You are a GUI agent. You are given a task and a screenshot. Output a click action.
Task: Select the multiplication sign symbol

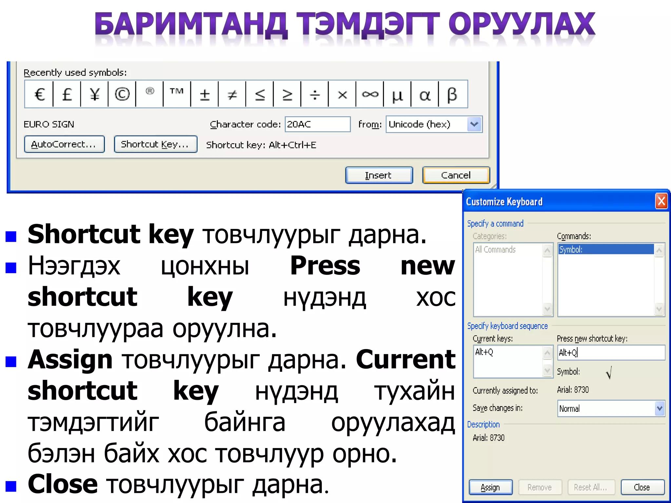(342, 94)
